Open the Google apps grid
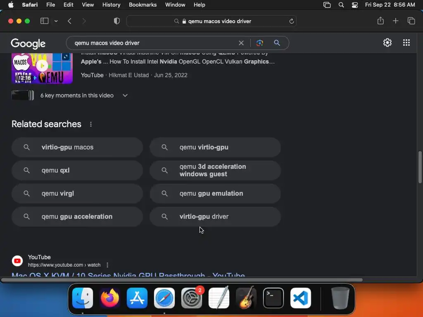 click(x=406, y=43)
